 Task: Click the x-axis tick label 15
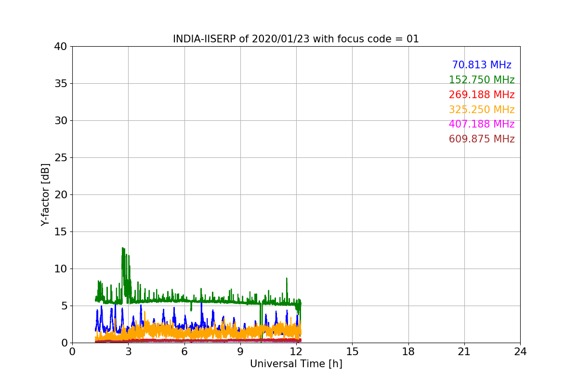click(352, 352)
